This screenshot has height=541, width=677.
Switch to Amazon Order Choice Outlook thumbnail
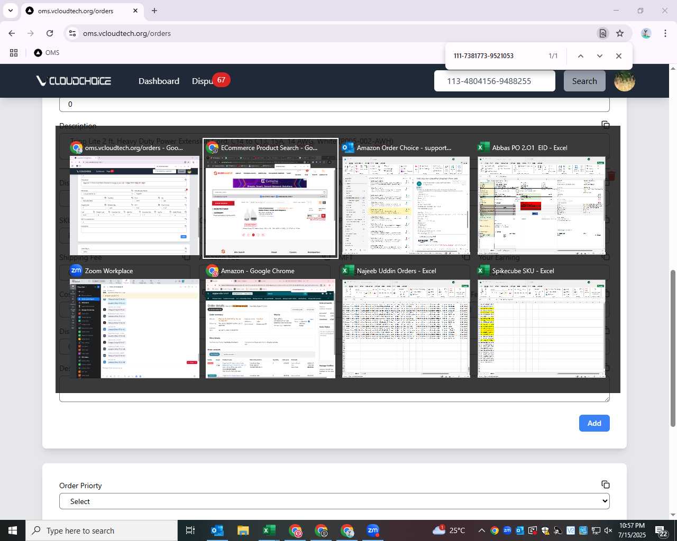click(406, 199)
